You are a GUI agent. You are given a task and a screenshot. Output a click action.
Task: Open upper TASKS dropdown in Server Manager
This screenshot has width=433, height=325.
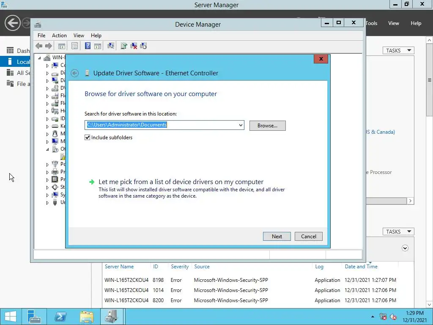pyautogui.click(x=398, y=51)
